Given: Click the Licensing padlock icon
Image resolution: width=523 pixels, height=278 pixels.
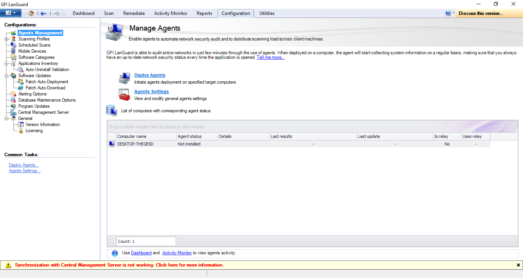Looking at the screenshot, I should [x=21, y=131].
